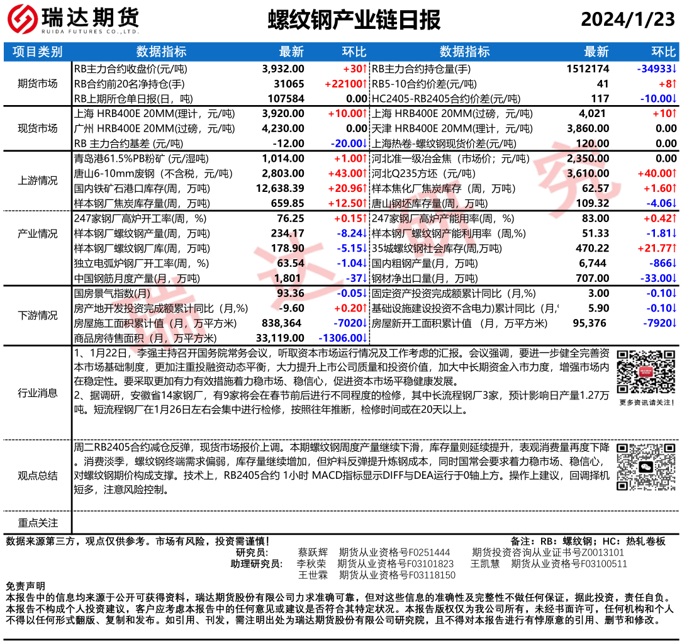Click the net position value 31065

289,84
